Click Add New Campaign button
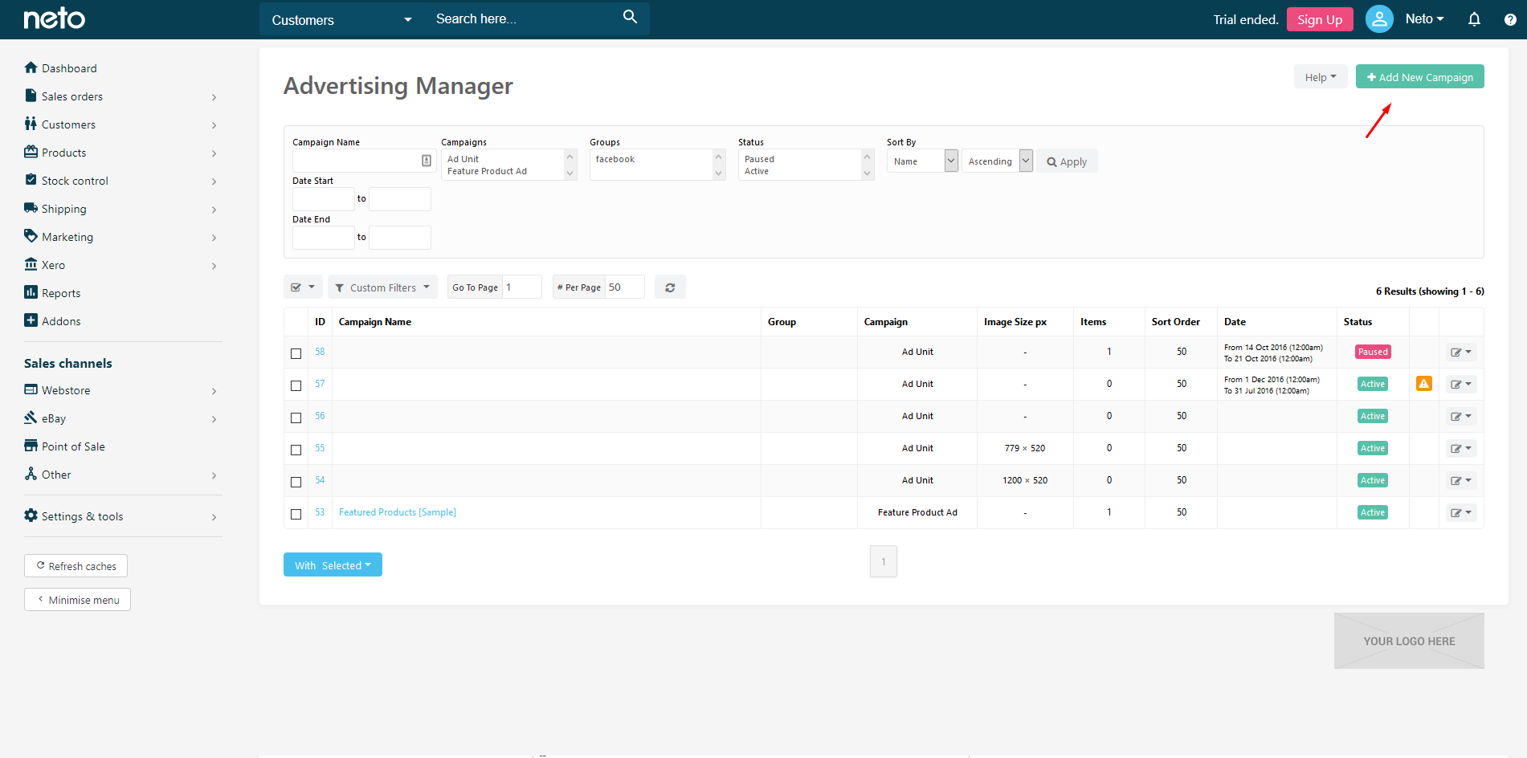This screenshot has width=1527, height=758. tap(1419, 77)
